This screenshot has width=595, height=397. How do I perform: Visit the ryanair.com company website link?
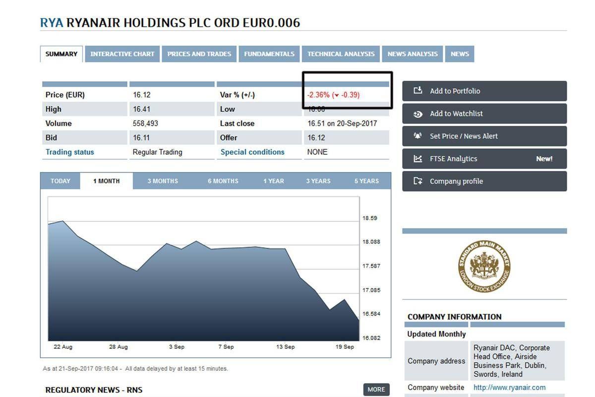(510, 388)
